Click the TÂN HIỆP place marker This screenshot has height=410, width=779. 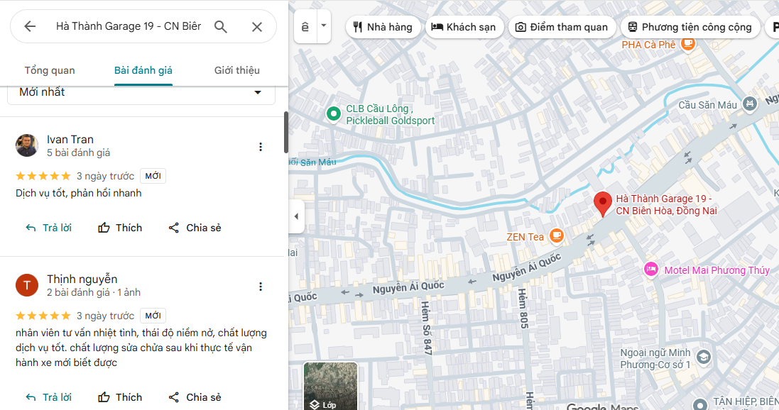tap(700, 404)
